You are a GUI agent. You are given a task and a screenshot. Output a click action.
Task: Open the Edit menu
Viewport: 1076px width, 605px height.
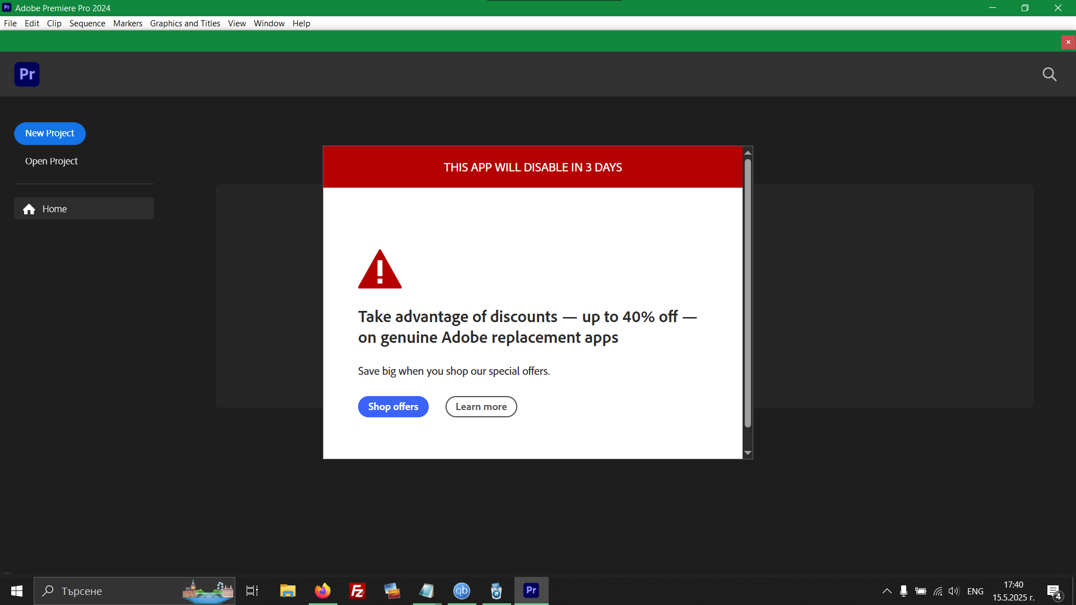[32, 24]
